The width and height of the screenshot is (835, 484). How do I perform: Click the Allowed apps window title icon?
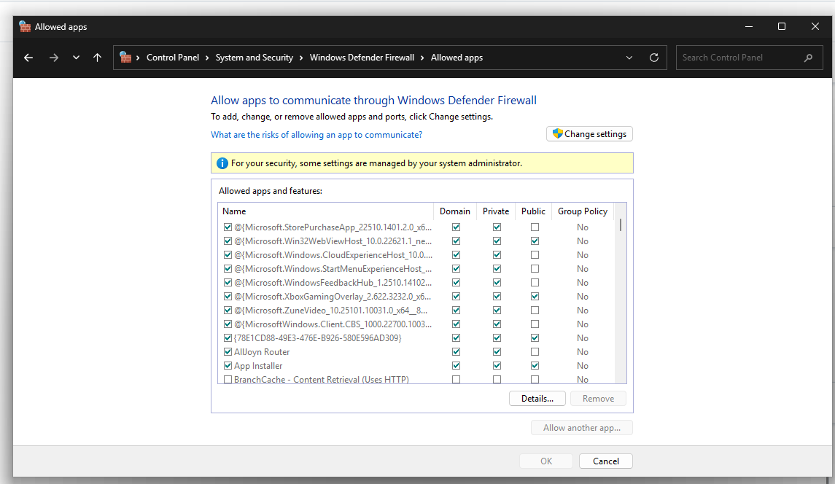coord(25,27)
